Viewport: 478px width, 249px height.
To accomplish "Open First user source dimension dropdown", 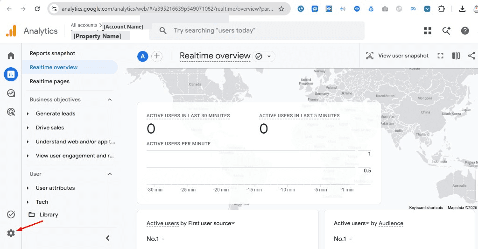I will [233, 223].
